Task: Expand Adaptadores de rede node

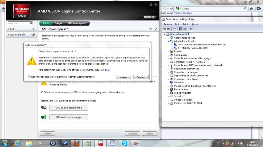Action: click(168, 38)
